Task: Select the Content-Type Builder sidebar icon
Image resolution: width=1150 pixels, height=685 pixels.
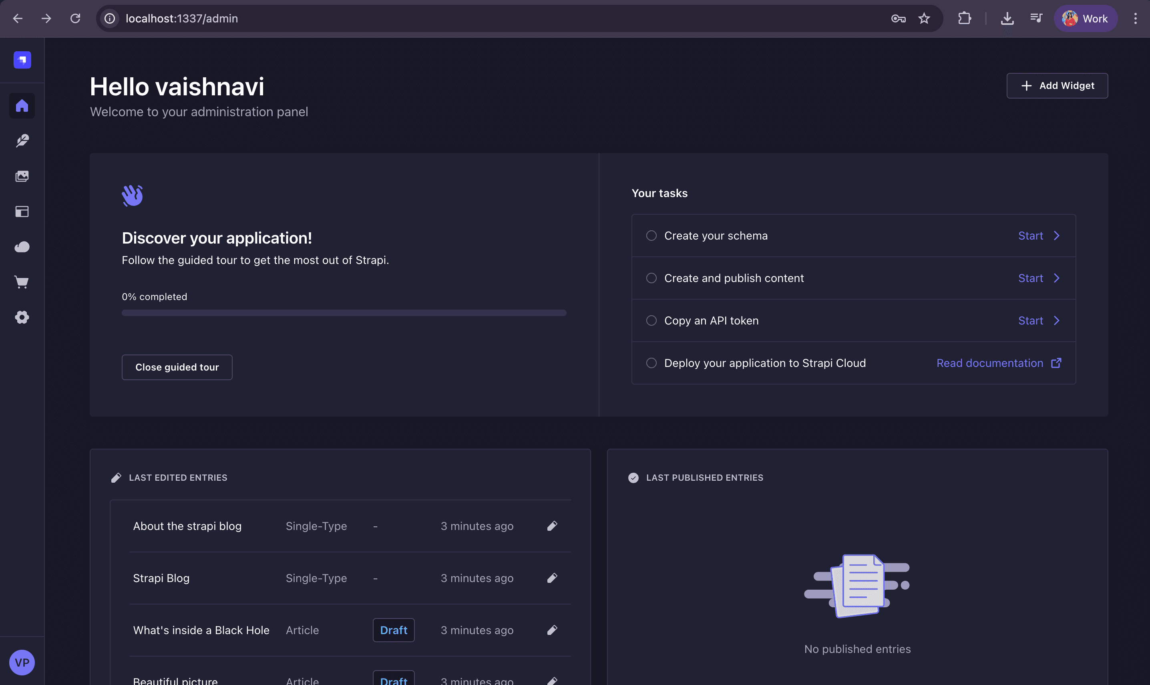Action: 22,212
